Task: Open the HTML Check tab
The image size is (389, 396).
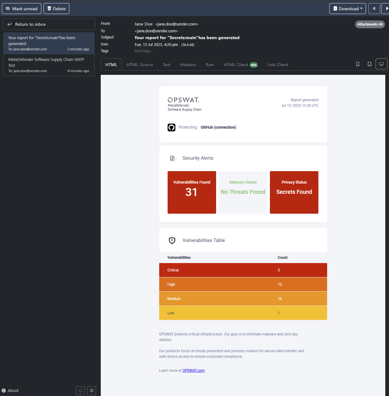Action: click(240, 65)
